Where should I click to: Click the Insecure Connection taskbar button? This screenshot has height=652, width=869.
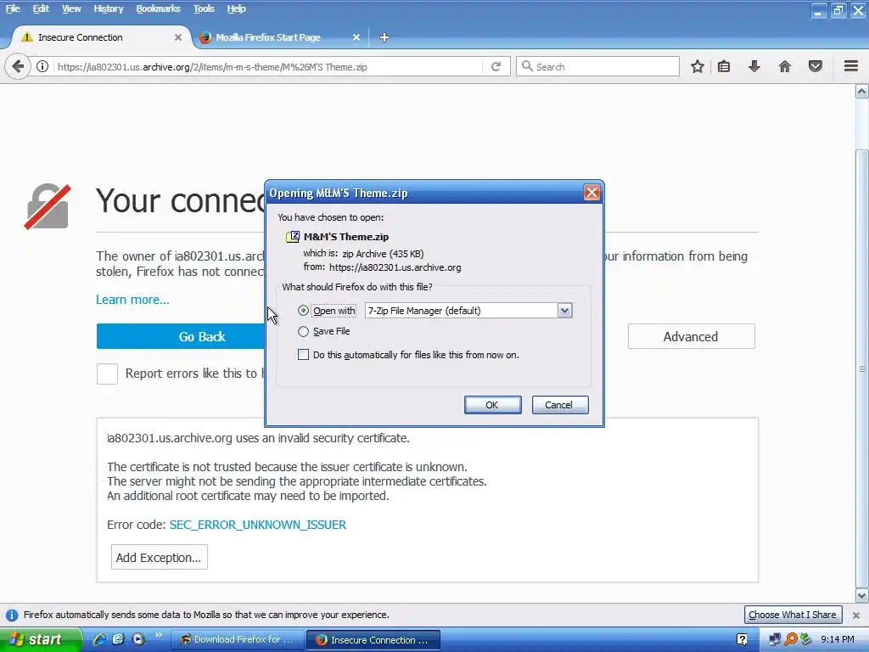[373, 640]
